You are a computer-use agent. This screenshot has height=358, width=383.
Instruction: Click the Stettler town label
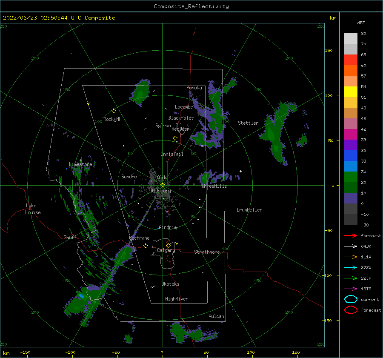tap(248, 123)
